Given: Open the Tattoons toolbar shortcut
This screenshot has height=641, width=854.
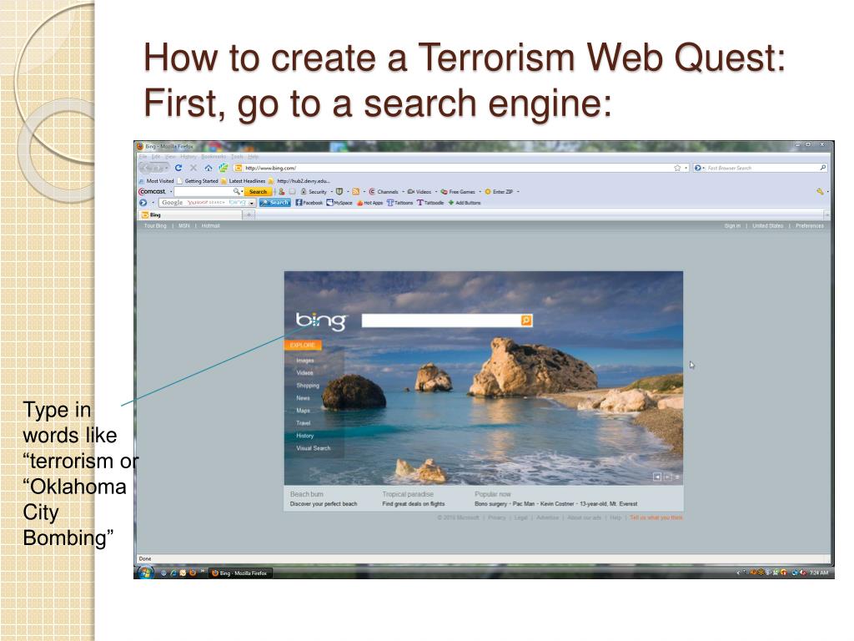Looking at the screenshot, I should point(399,203).
